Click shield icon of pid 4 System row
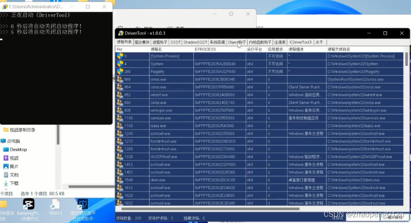Image resolution: width=411 pixels, height=223 pixels. pos(120,64)
